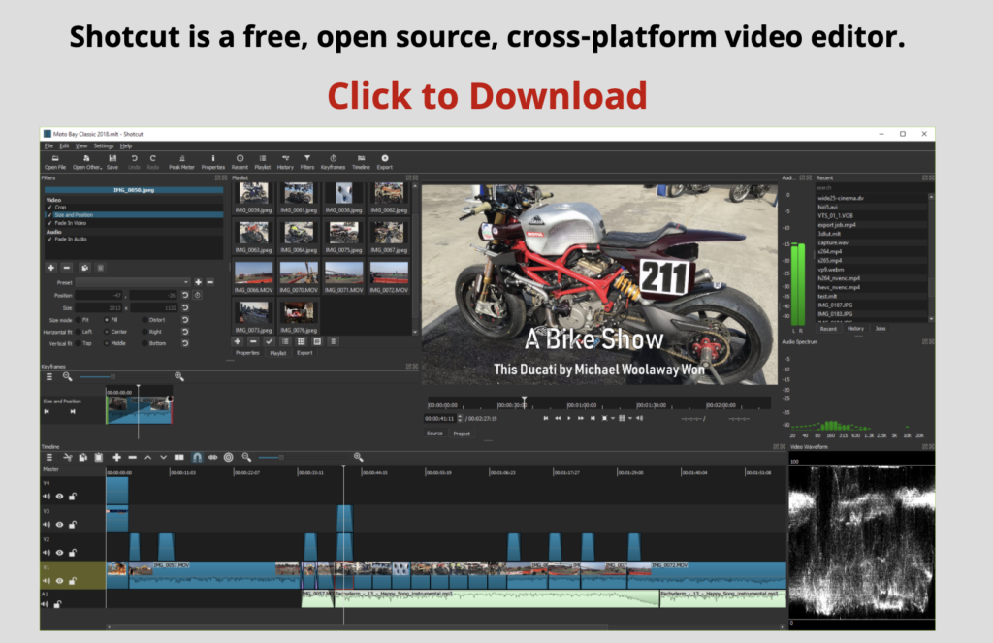
Task: Toggle the Playlist panel from toolbar
Action: tap(262, 162)
